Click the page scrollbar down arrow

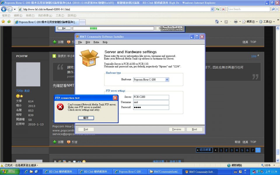point(278,160)
